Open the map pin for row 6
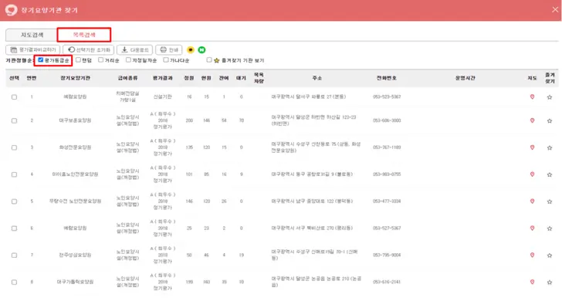 coord(532,228)
